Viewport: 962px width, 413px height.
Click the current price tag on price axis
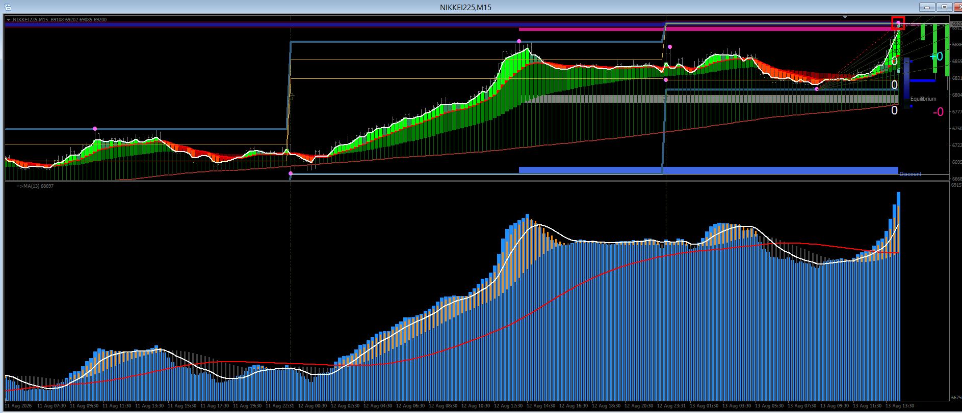pos(956,24)
